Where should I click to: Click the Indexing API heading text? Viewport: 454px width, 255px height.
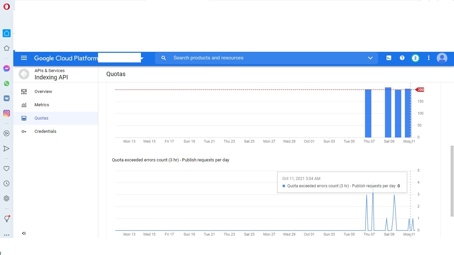pyautogui.click(x=51, y=77)
